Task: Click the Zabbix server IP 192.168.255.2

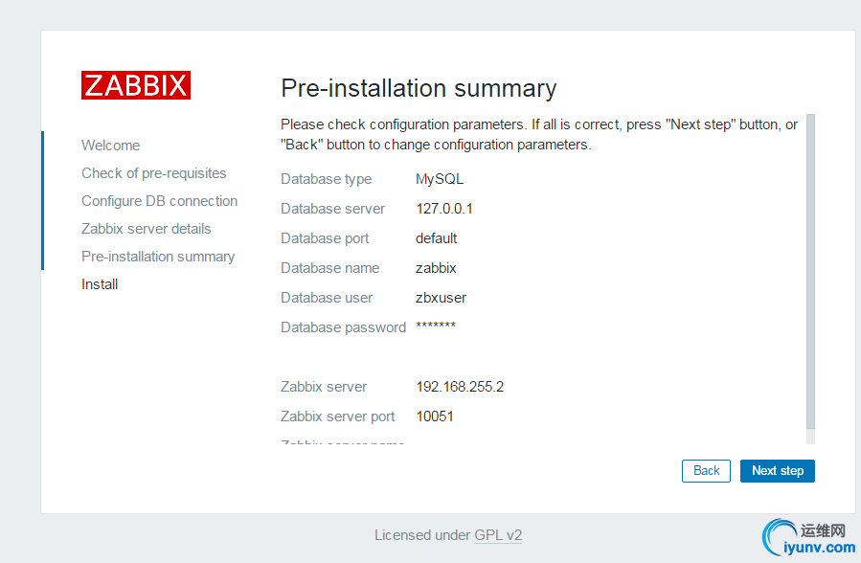Action: point(460,387)
